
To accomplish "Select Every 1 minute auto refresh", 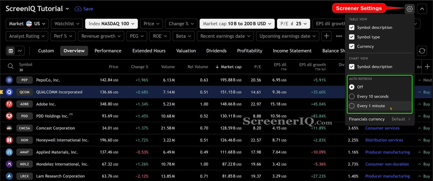I will pyautogui.click(x=352, y=106).
